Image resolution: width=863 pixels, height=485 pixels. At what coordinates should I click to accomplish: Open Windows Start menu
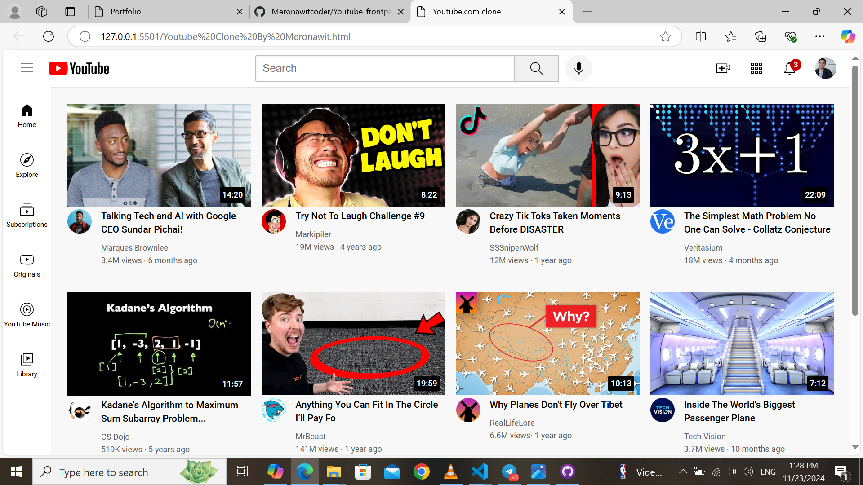point(16,472)
